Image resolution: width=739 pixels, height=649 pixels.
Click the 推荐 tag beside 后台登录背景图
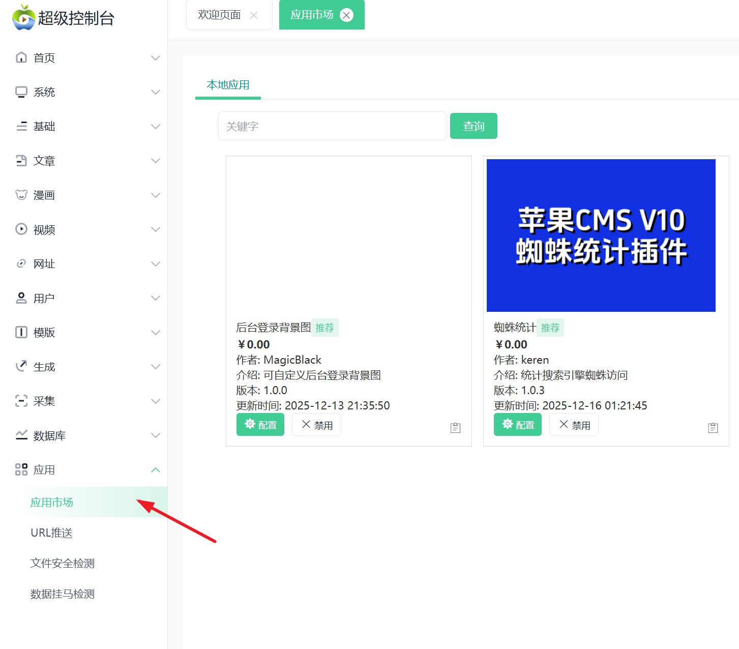tap(324, 328)
